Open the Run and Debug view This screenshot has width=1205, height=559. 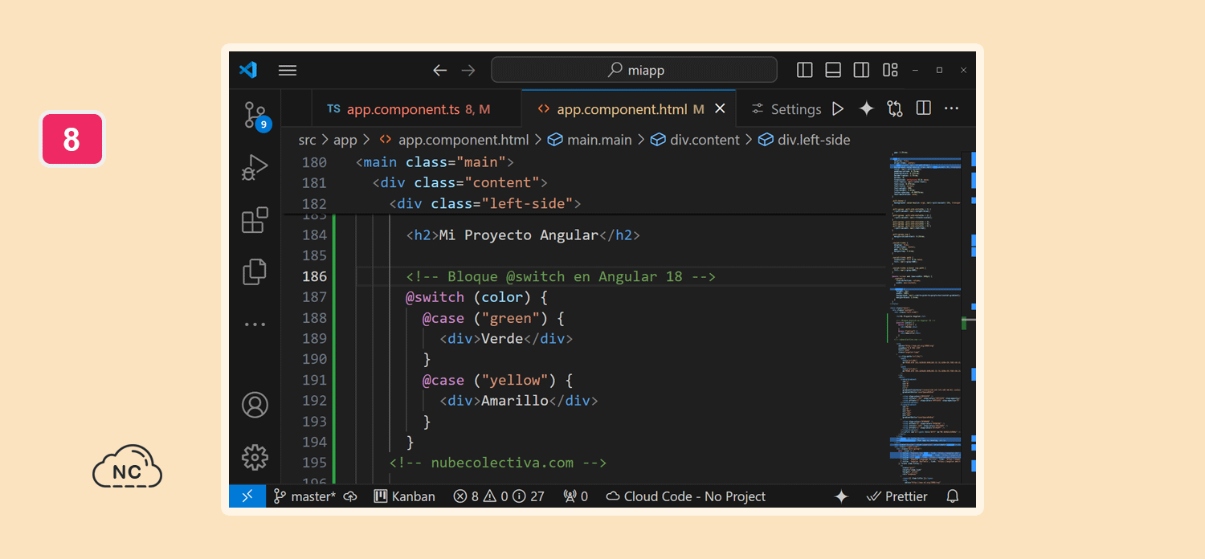pyautogui.click(x=255, y=168)
